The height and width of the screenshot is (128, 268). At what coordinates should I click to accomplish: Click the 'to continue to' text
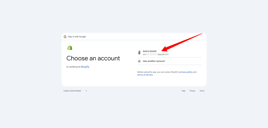[x=73, y=67]
